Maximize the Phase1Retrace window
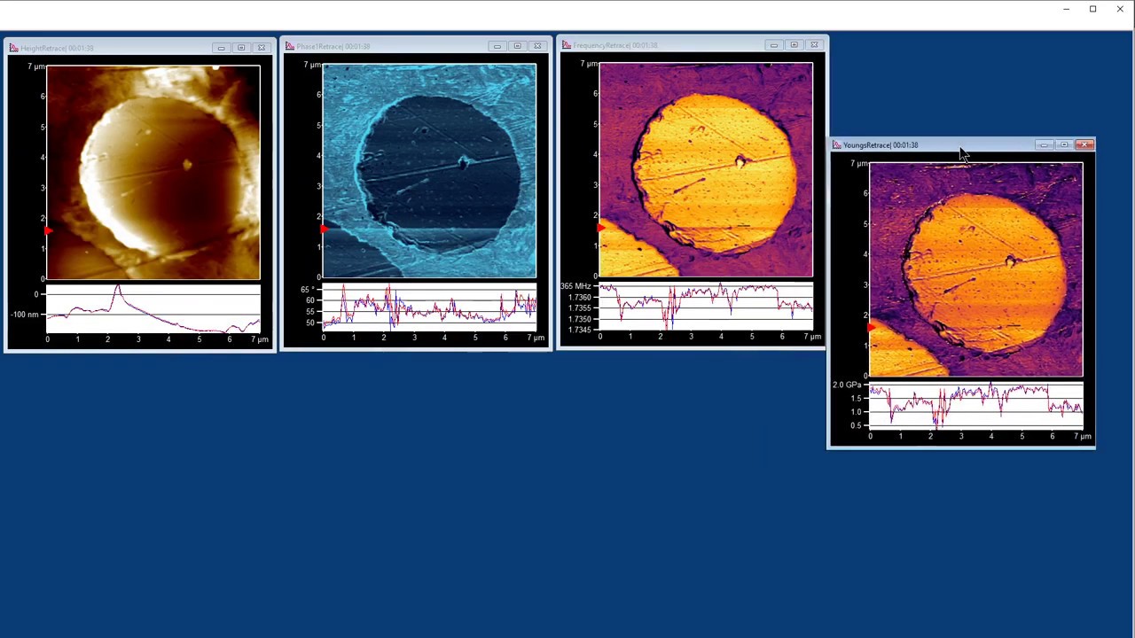 point(518,46)
